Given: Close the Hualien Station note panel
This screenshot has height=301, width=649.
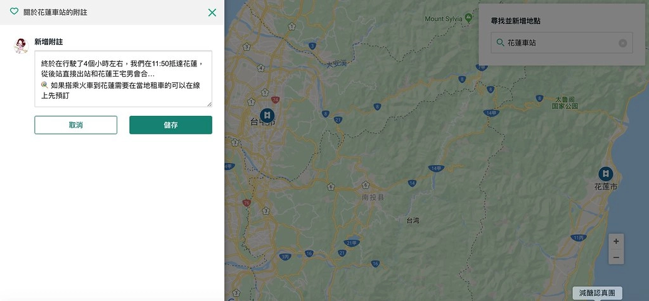Looking at the screenshot, I should (x=212, y=13).
